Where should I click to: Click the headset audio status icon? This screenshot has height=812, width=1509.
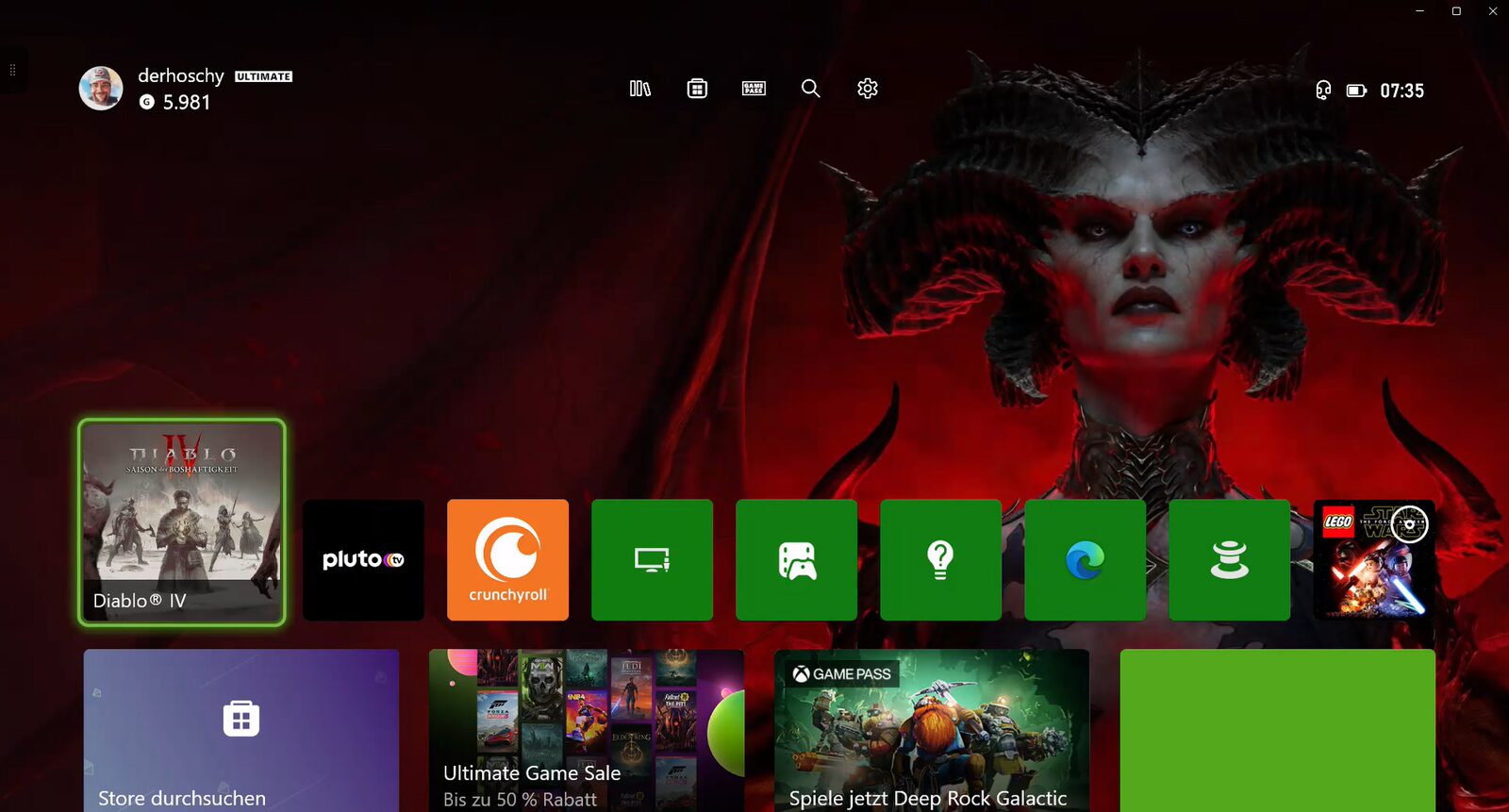[1323, 91]
